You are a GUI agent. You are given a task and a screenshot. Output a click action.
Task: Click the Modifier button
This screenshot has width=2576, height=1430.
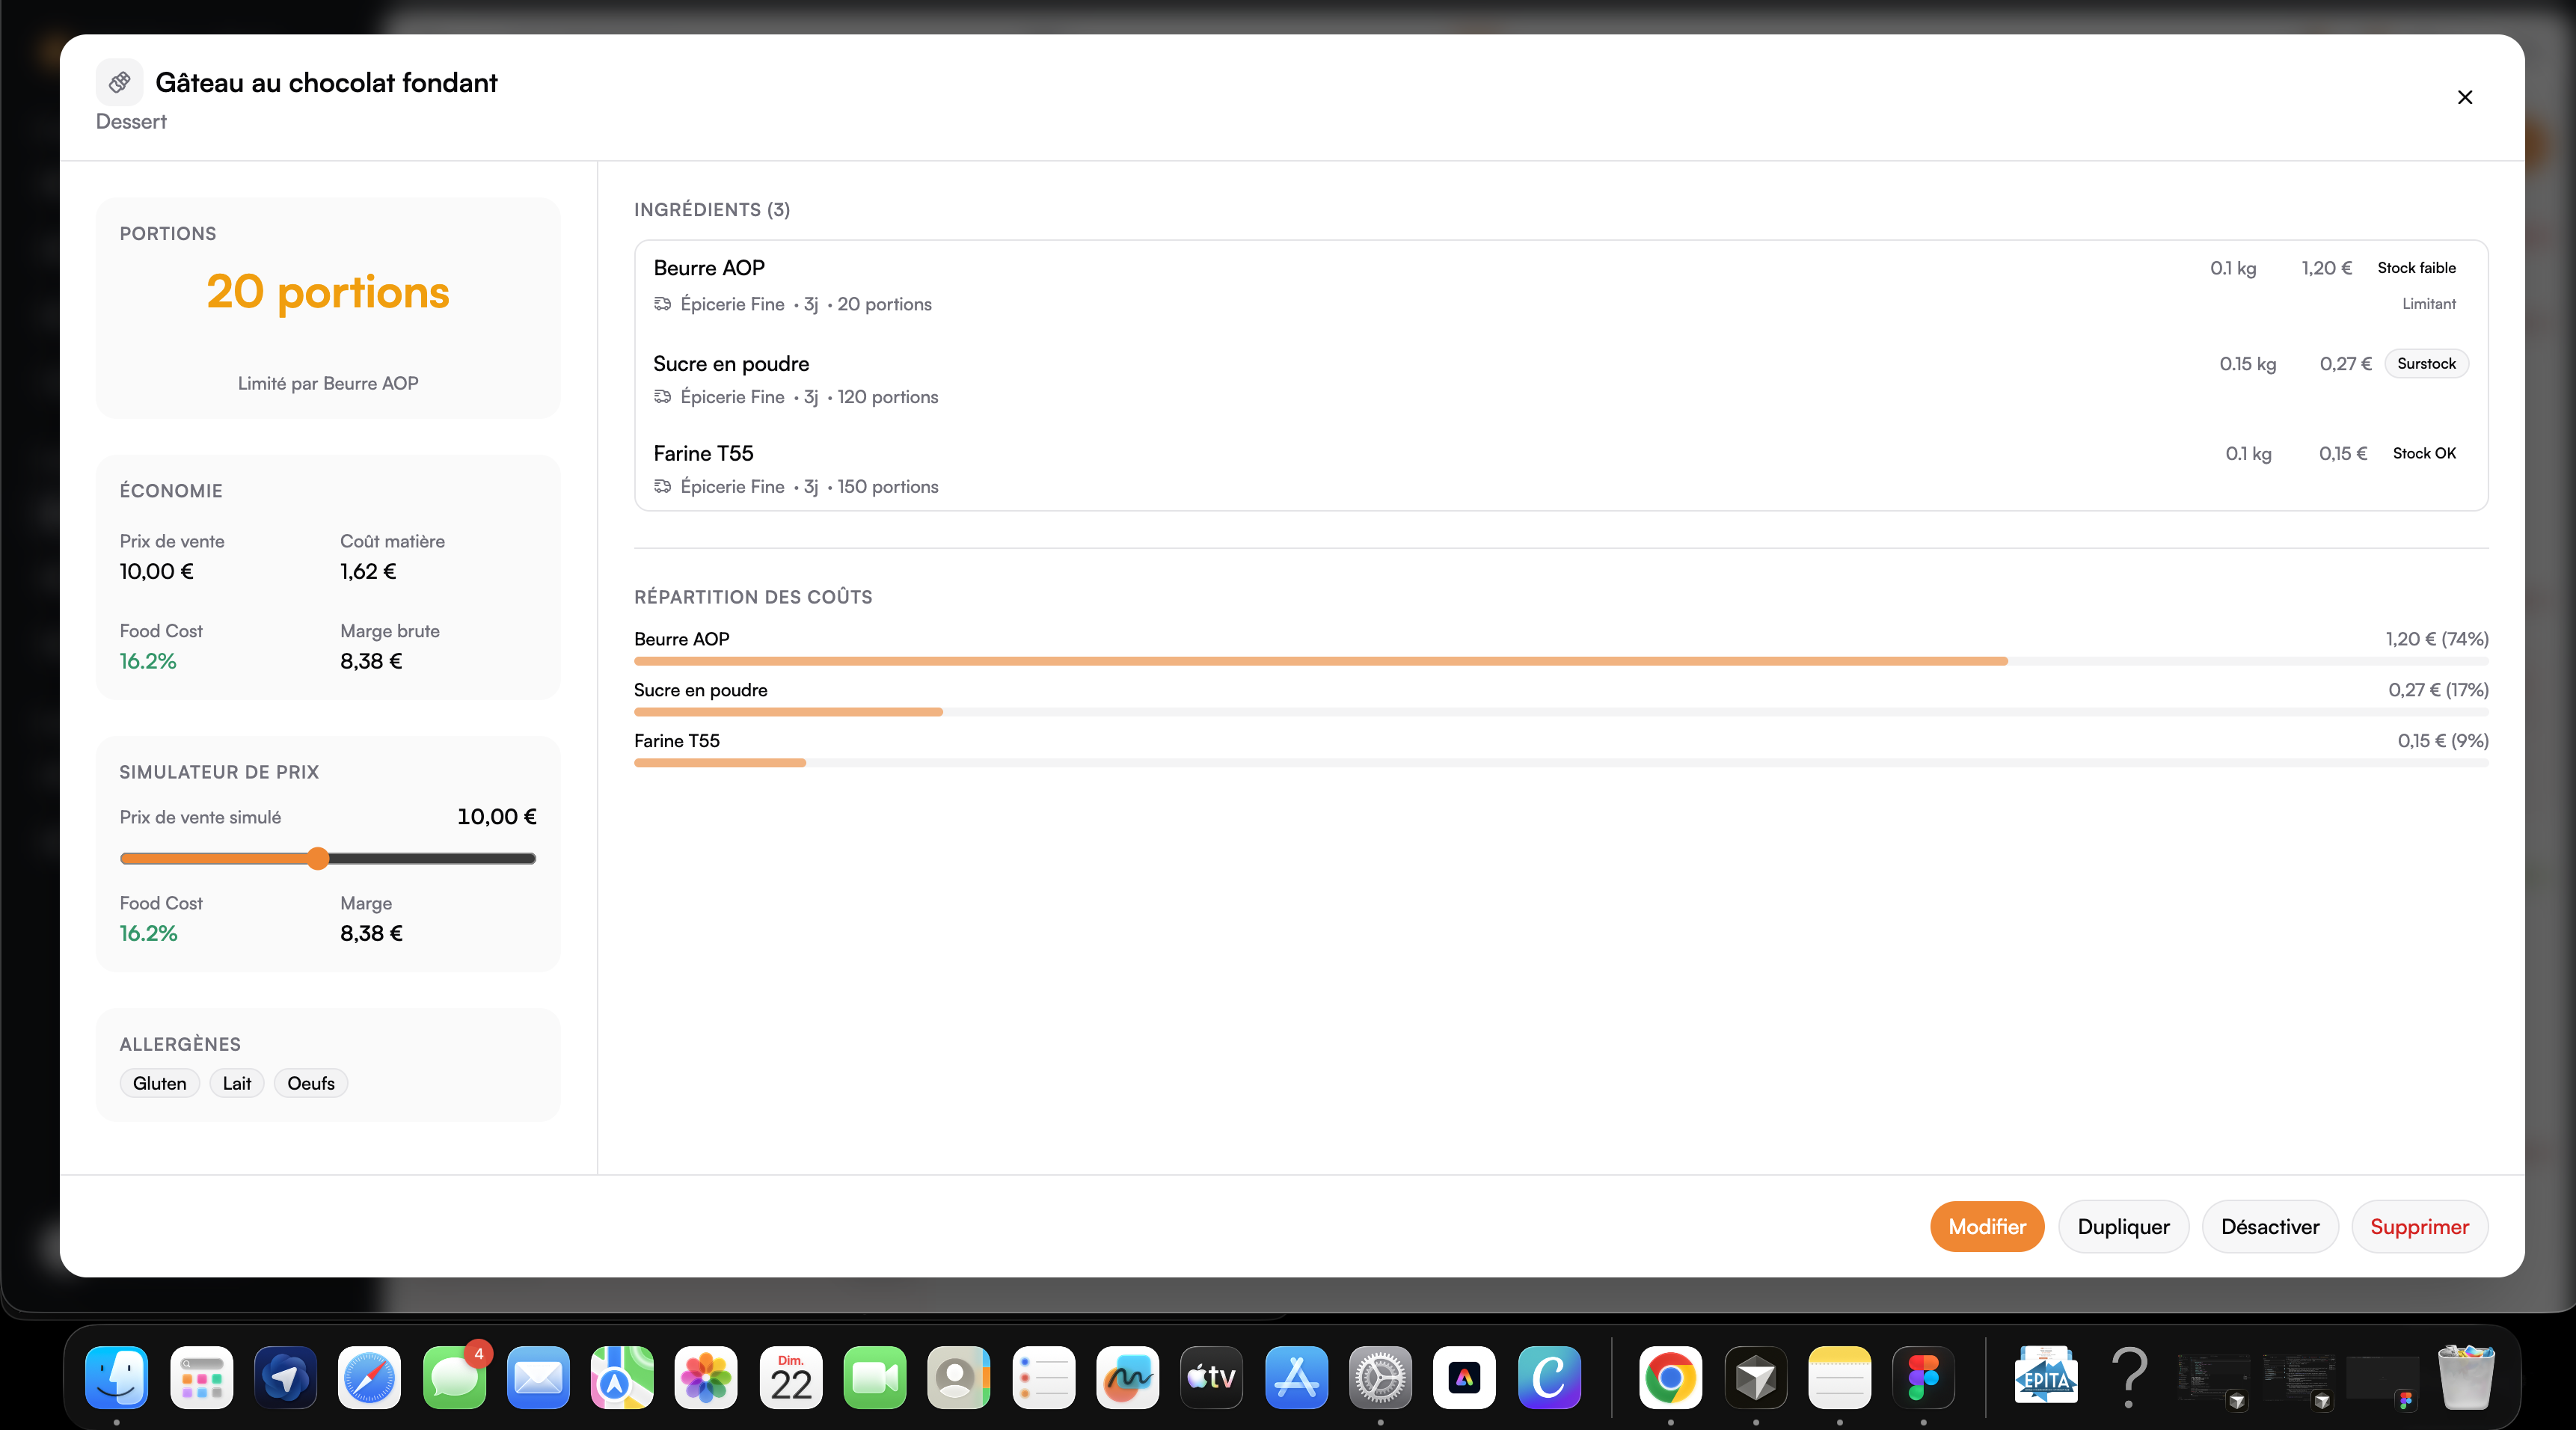point(1986,1226)
